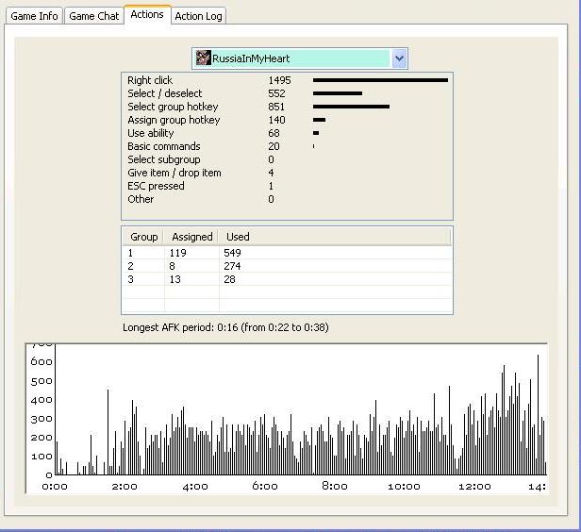Select group 1 row with 549 used

287,253
